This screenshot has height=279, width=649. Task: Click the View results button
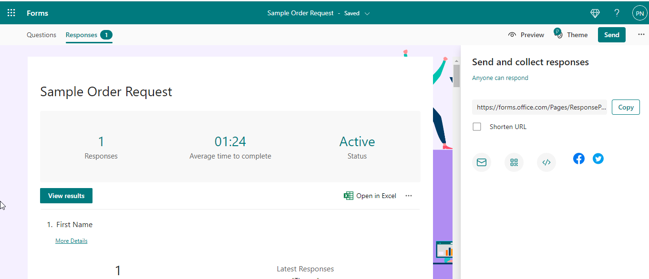(x=66, y=196)
